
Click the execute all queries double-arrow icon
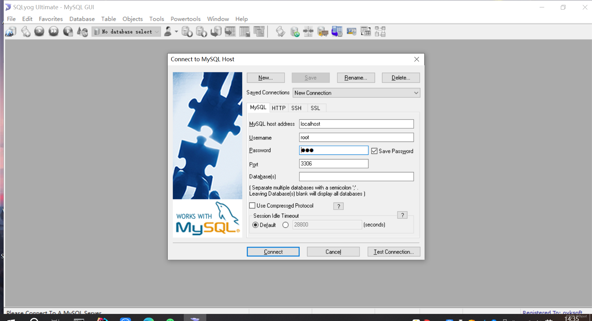(53, 31)
